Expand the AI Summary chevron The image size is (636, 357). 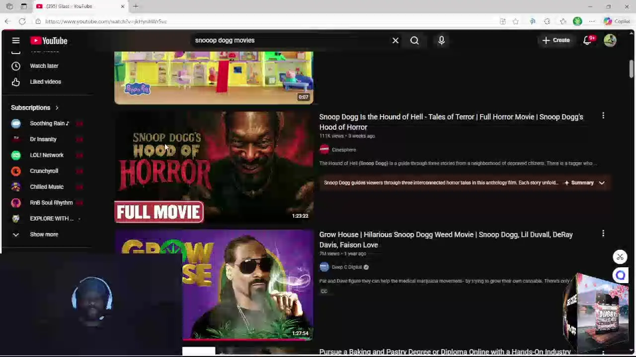tap(601, 183)
